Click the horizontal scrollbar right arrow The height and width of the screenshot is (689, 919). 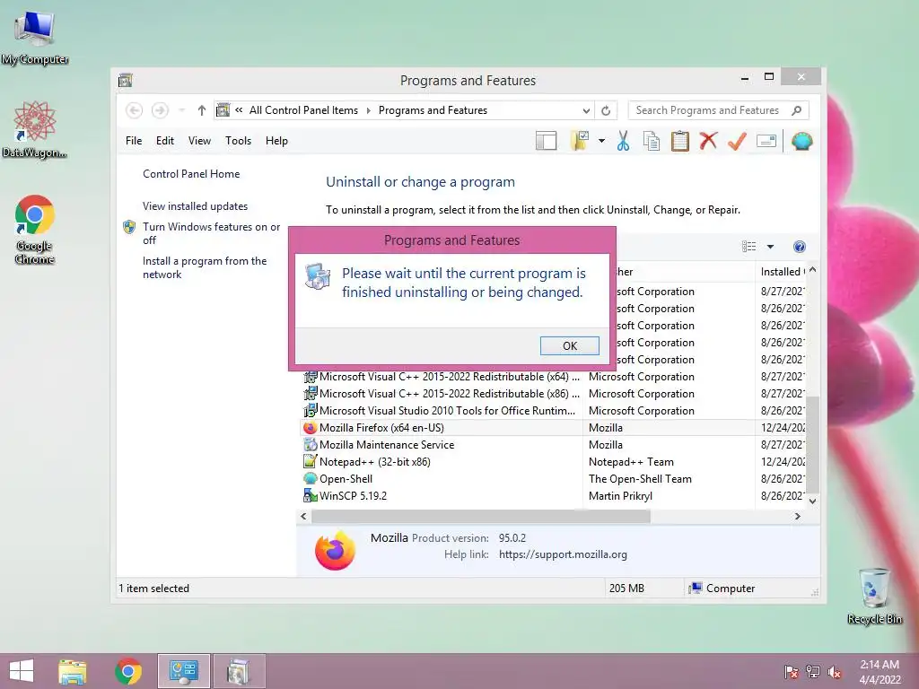(797, 516)
